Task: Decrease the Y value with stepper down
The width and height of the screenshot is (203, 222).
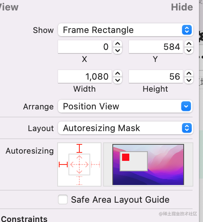Action: 189,50
